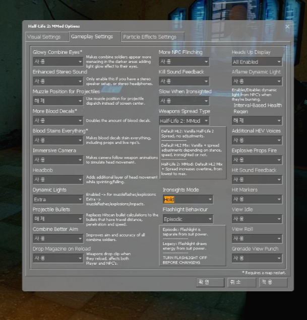
Task: Select the Gameplay Settings tab
Action: pos(95,37)
